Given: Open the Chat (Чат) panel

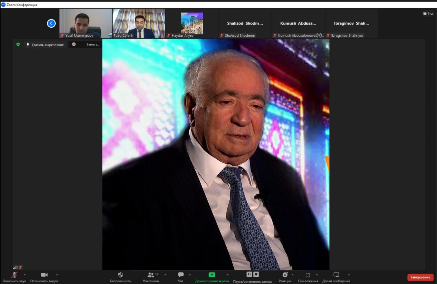Looking at the screenshot, I should click(181, 275).
